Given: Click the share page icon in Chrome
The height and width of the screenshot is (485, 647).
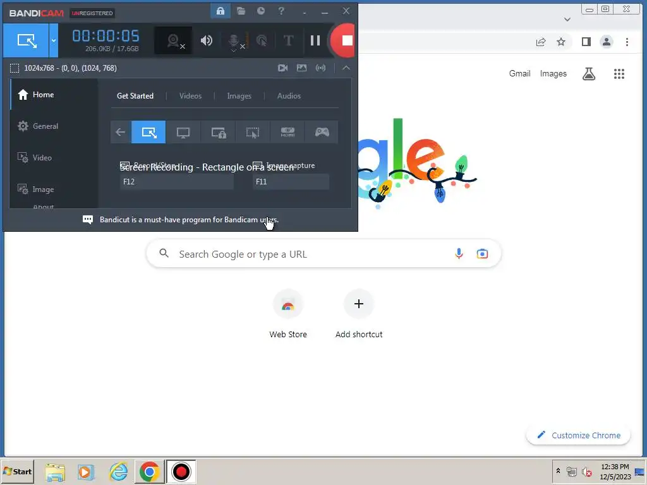Looking at the screenshot, I should click(541, 42).
